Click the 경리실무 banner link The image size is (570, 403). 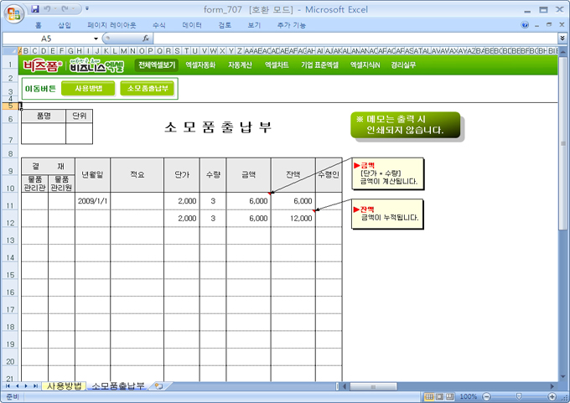403,65
